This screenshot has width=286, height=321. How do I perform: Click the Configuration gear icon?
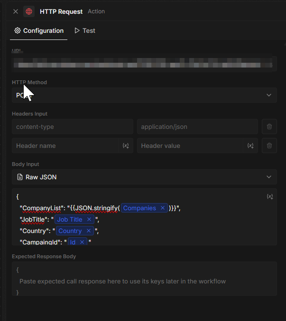point(18,30)
